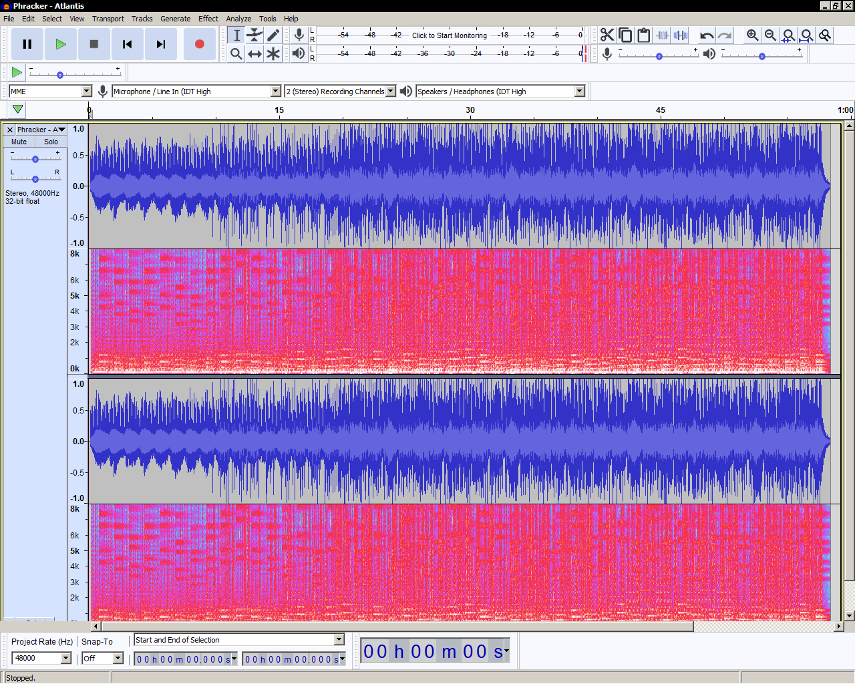
Task: Click the vertical scrollbar down arrow
Action: pyautogui.click(x=849, y=616)
